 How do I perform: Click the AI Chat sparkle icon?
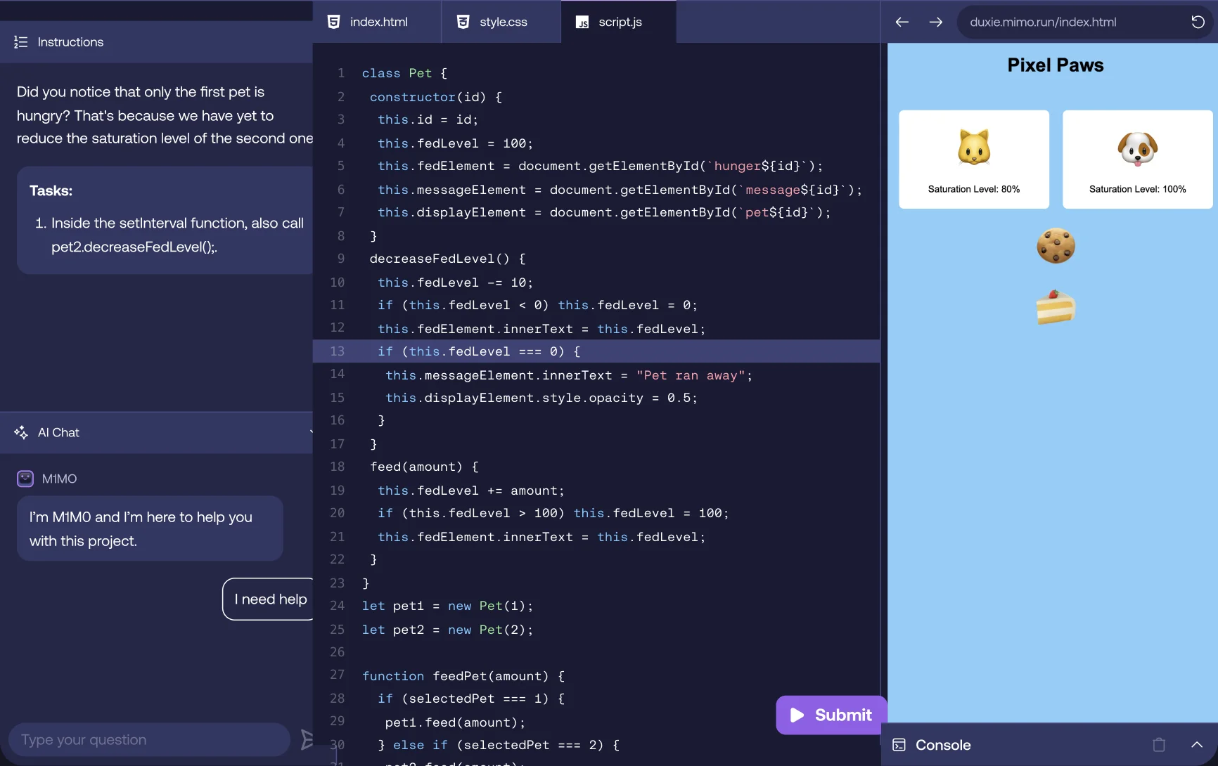tap(21, 432)
